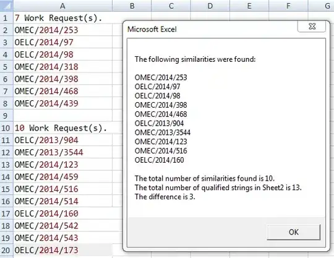Select row 10 header
The image size is (334, 258).
6,128
